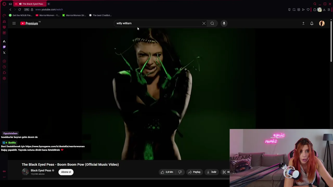Viewport: 333px width, 187px height.
Task: Dislike the video with thumbs down
Action: click(180, 172)
